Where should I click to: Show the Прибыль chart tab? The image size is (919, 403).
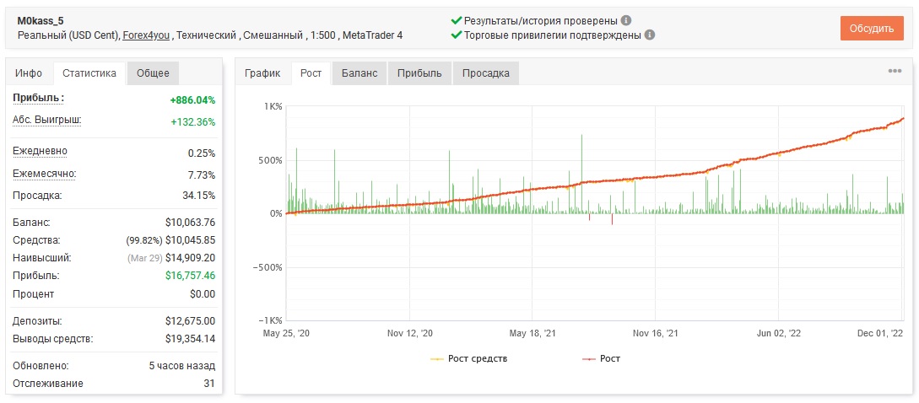tap(419, 73)
